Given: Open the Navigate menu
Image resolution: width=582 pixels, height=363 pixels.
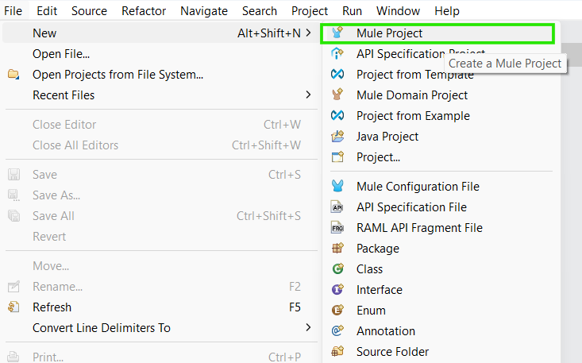Looking at the screenshot, I should pyautogui.click(x=203, y=11).
